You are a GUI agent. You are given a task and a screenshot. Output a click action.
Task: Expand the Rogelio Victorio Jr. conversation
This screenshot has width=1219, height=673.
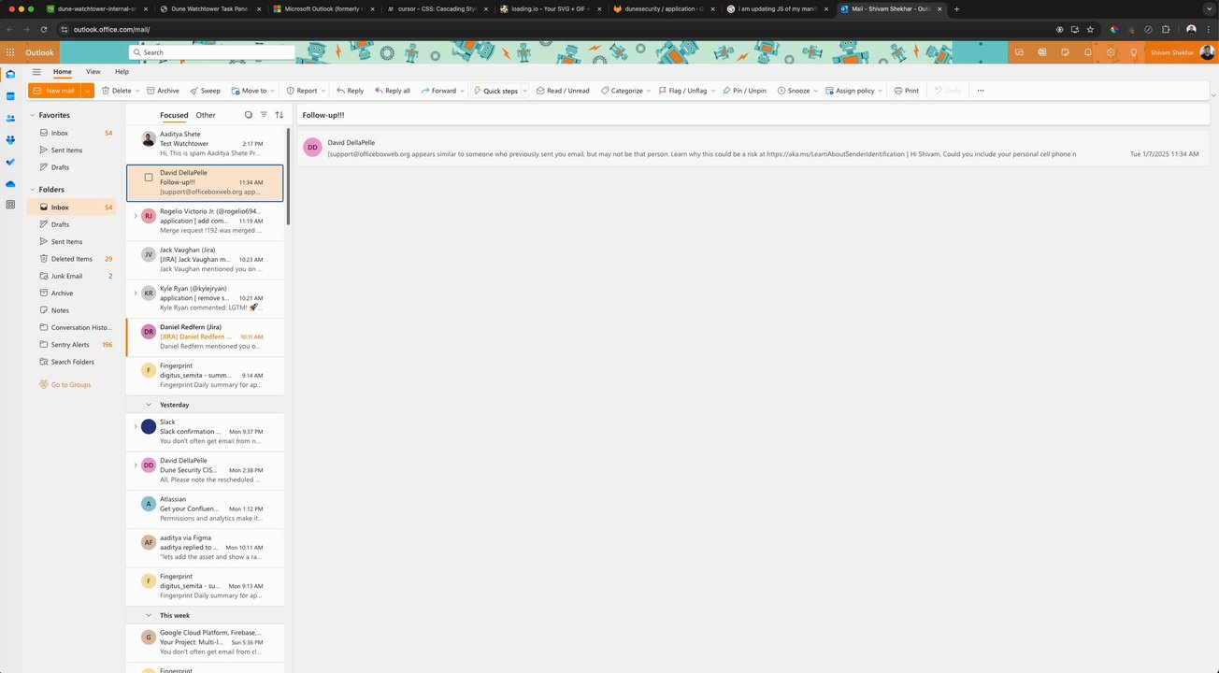coord(135,216)
